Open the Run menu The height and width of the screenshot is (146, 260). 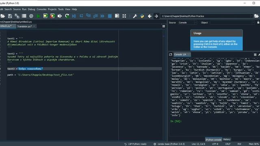coord(24,9)
